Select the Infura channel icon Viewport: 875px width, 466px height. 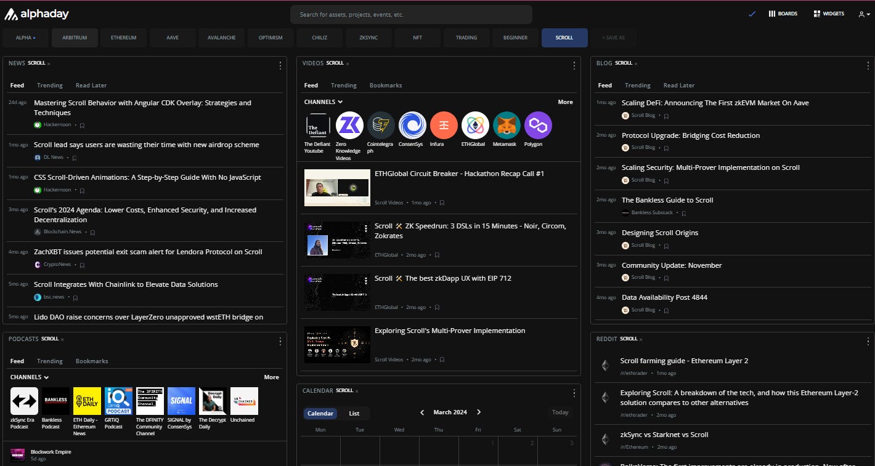pos(444,126)
